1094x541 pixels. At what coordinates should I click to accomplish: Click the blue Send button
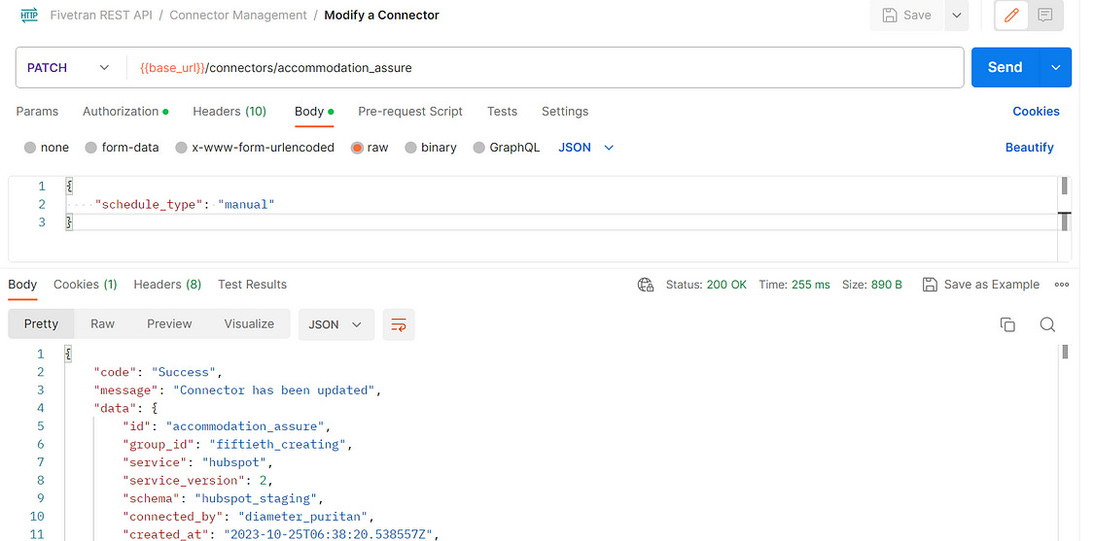1006,68
